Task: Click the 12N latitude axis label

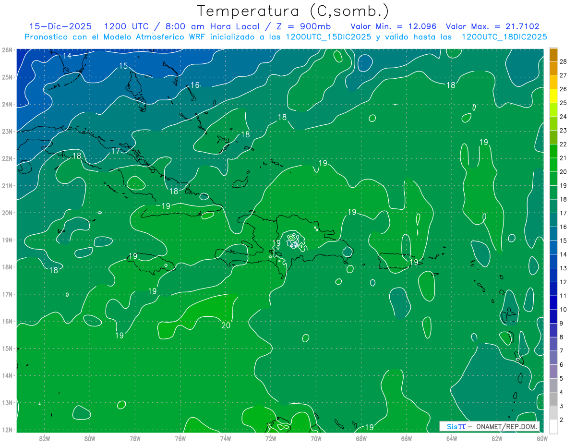Action: pyautogui.click(x=7, y=430)
